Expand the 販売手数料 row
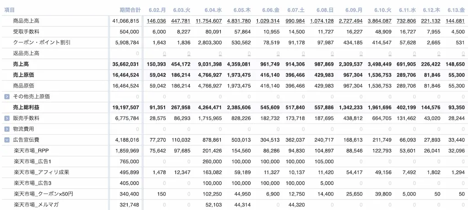 (x=7, y=118)
